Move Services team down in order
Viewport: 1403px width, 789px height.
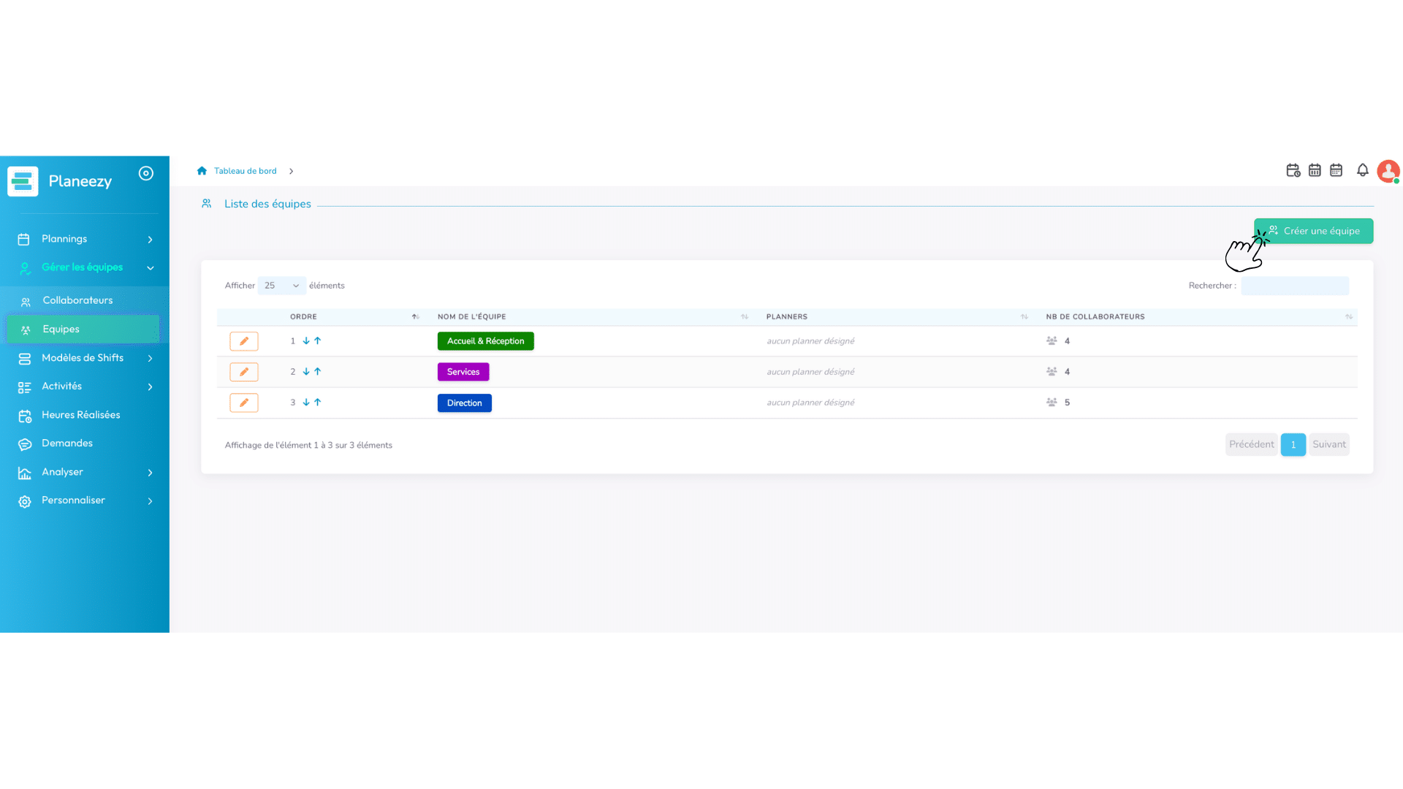[306, 372]
